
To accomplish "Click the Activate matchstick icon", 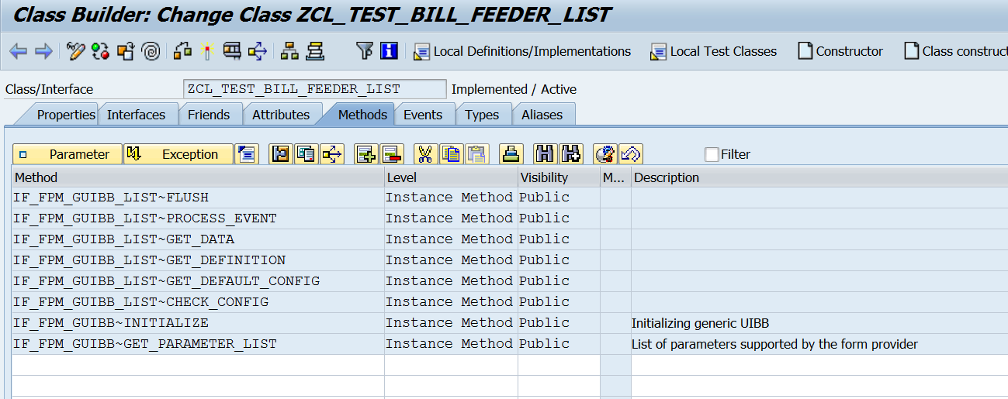I will pyautogui.click(x=206, y=51).
